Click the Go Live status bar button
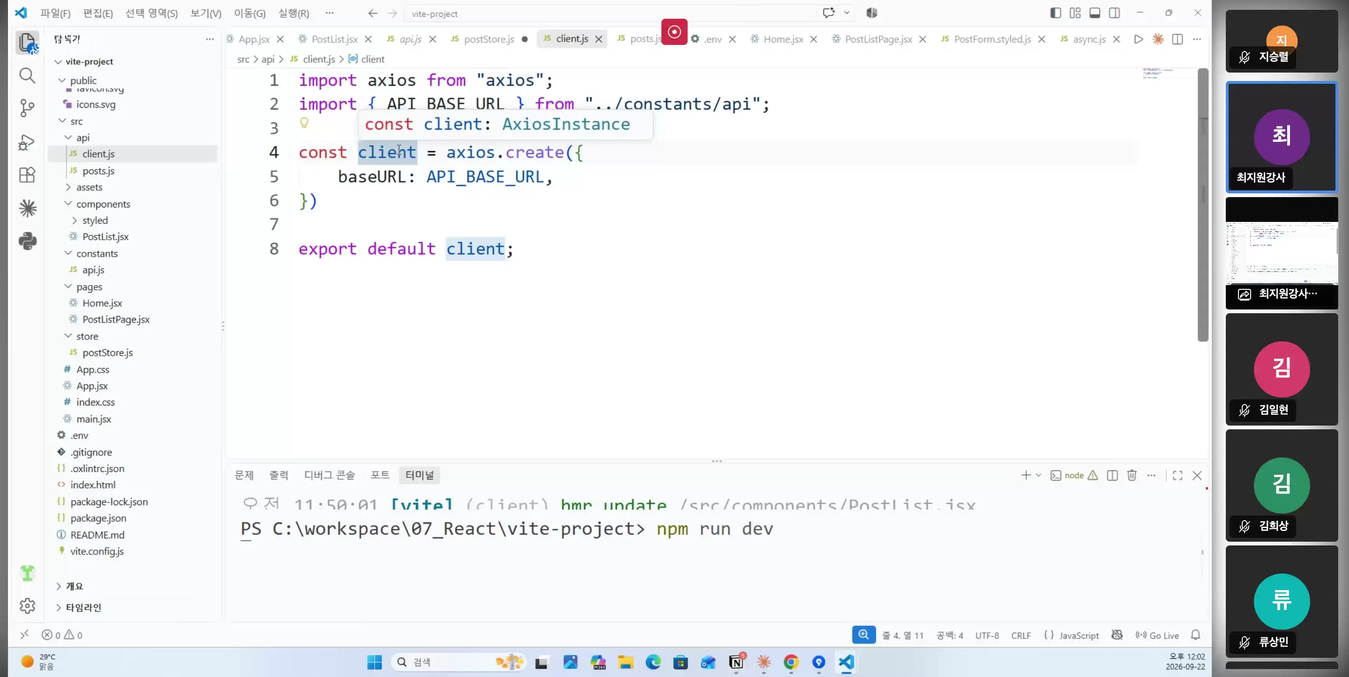Viewport: 1349px width, 677px height. (x=1157, y=635)
